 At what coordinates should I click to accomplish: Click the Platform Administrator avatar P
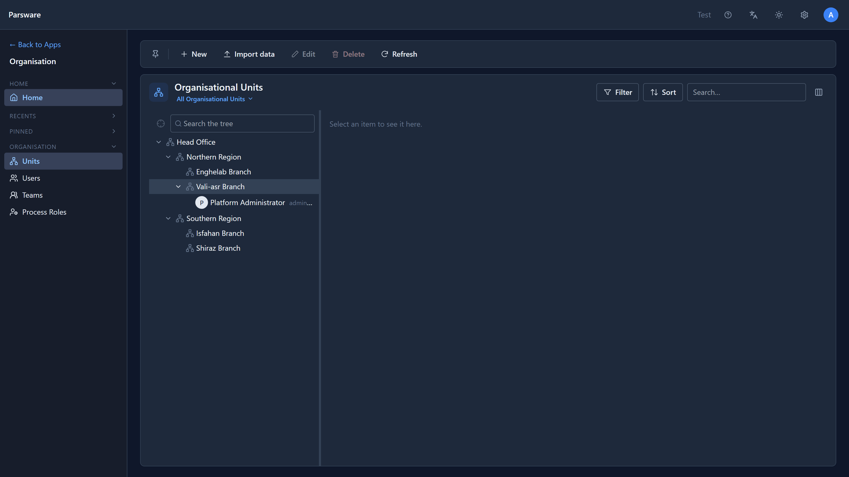tap(201, 203)
